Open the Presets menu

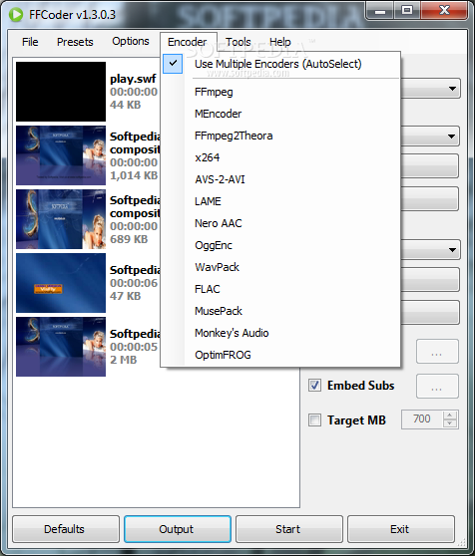[75, 42]
